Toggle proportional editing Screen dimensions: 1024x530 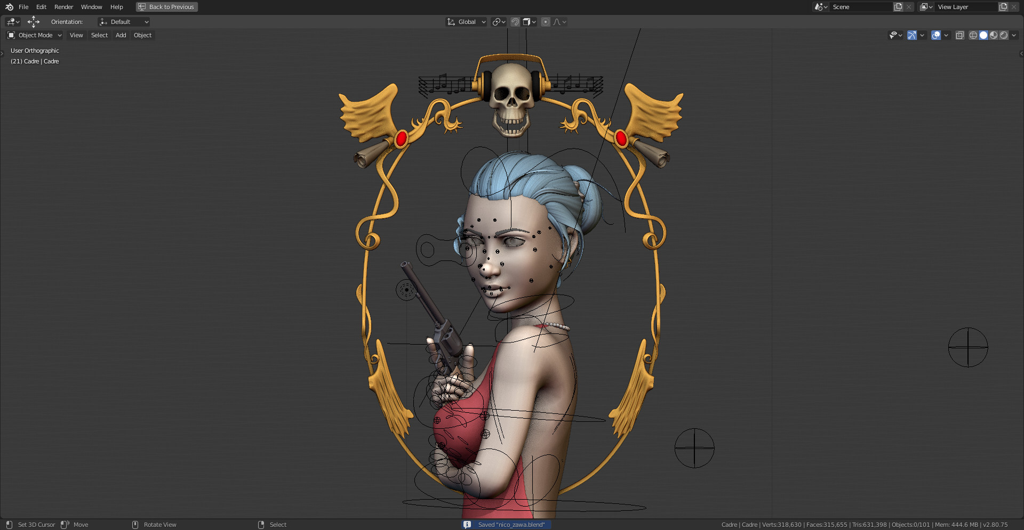click(x=546, y=22)
